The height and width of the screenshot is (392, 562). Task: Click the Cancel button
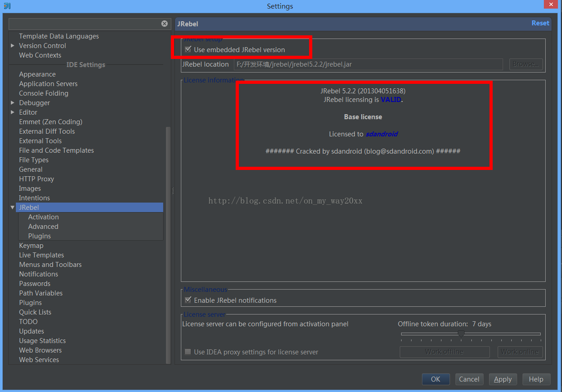pyautogui.click(x=469, y=379)
